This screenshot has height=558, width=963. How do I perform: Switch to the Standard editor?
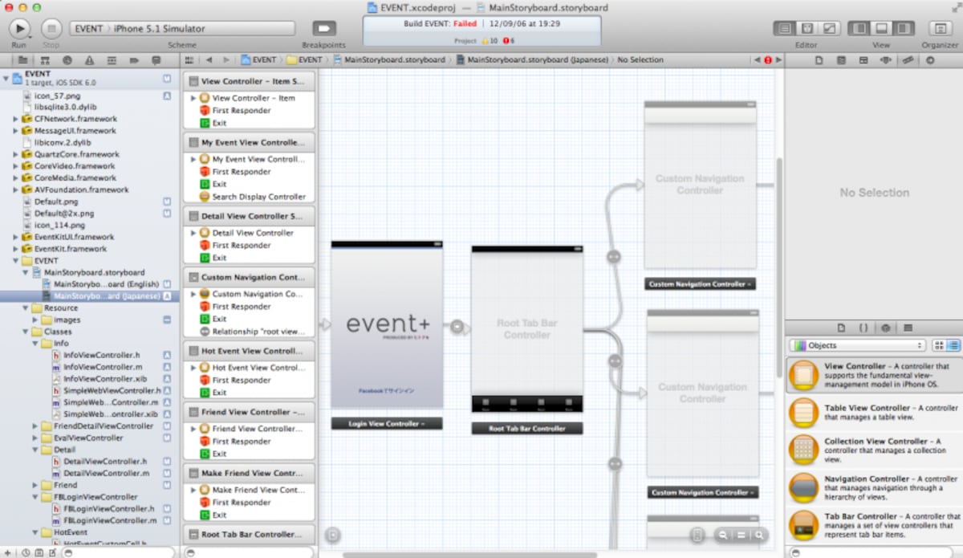(x=784, y=28)
